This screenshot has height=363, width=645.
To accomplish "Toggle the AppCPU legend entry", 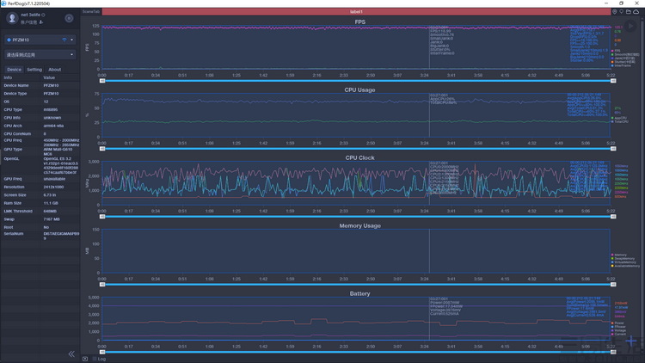I will click(619, 118).
